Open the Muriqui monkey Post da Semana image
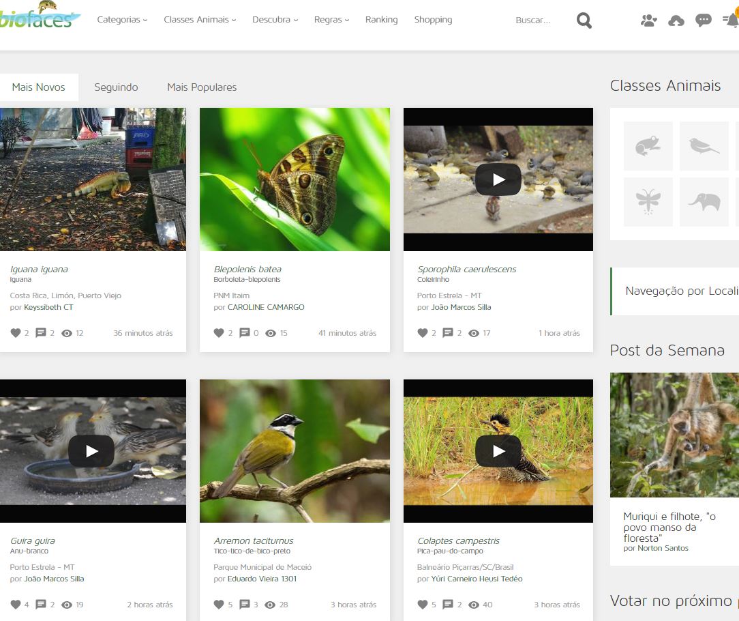 point(674,435)
